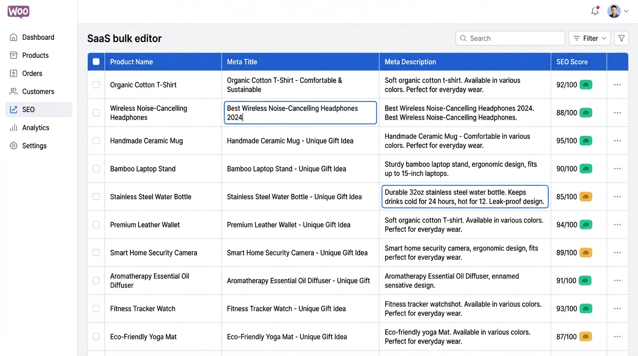Open three-dot menu for Organic Cotton T-Shirt
Viewport: 638px width, 356px height.
[x=617, y=85]
